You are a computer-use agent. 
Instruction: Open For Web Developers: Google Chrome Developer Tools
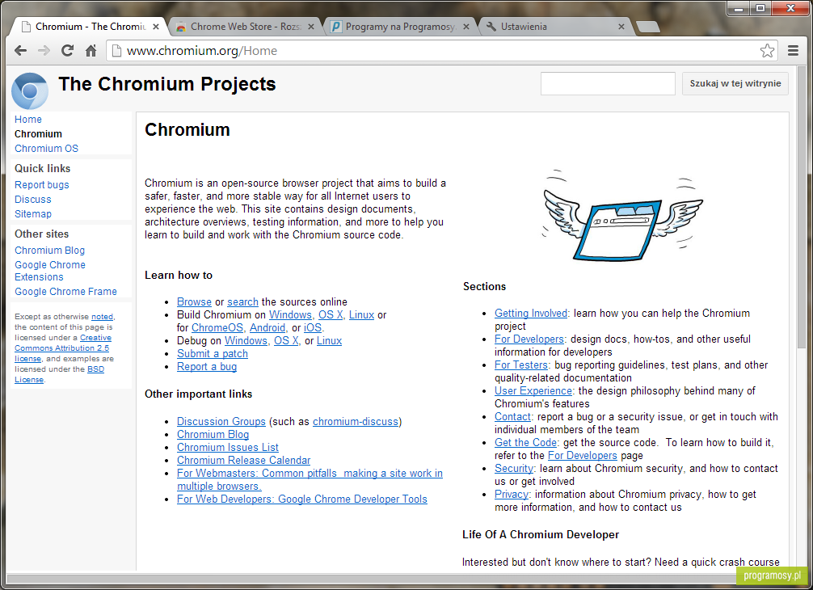[x=301, y=499]
